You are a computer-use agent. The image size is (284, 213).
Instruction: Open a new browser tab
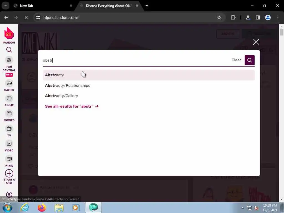click(147, 6)
